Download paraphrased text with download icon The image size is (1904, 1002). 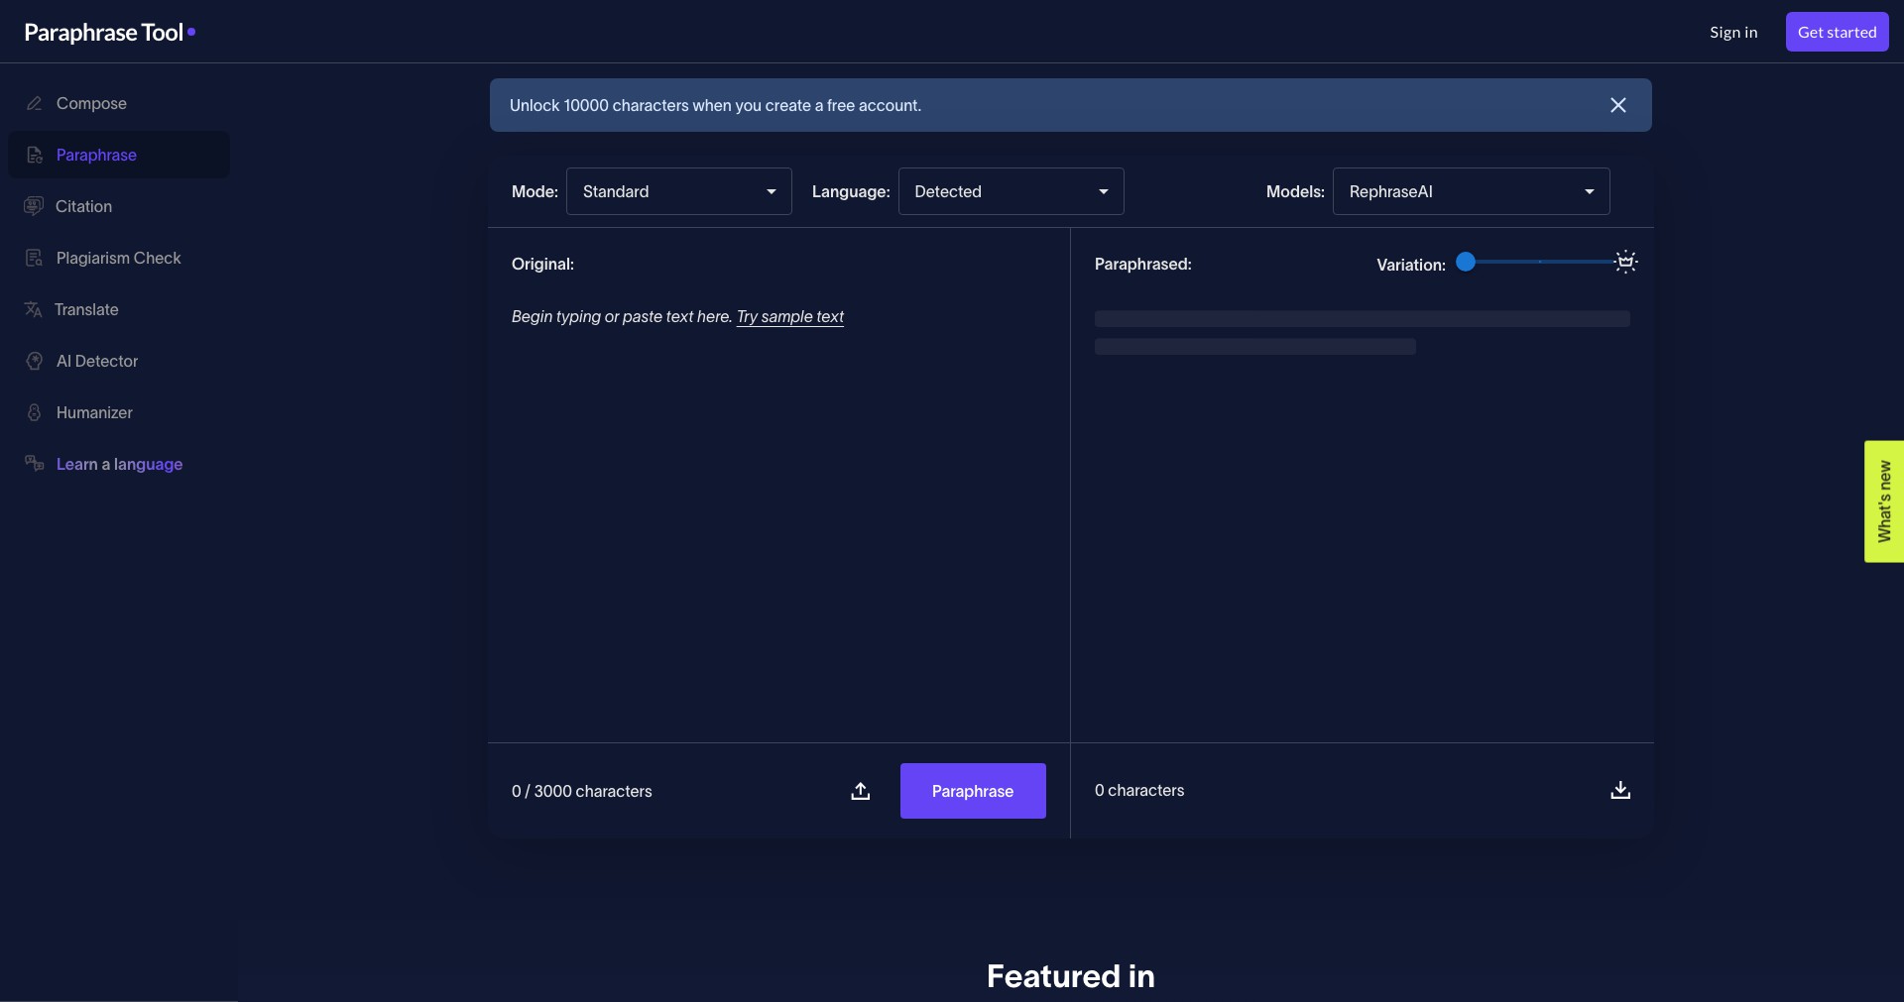coord(1620,790)
